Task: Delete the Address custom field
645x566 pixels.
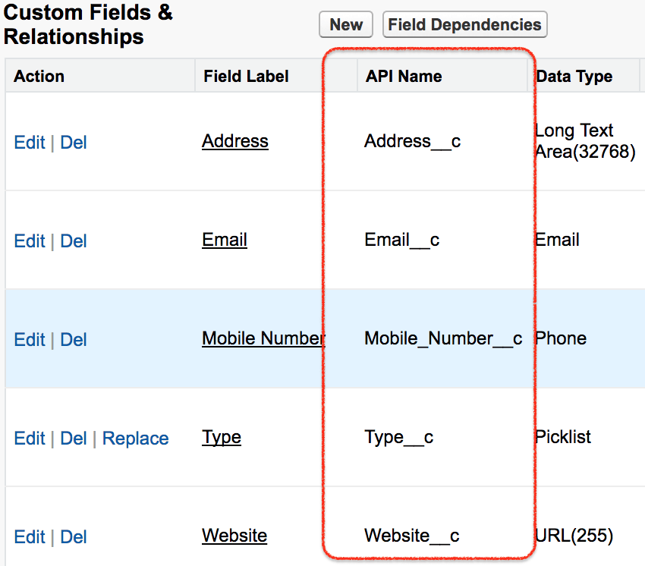Action: (74, 142)
